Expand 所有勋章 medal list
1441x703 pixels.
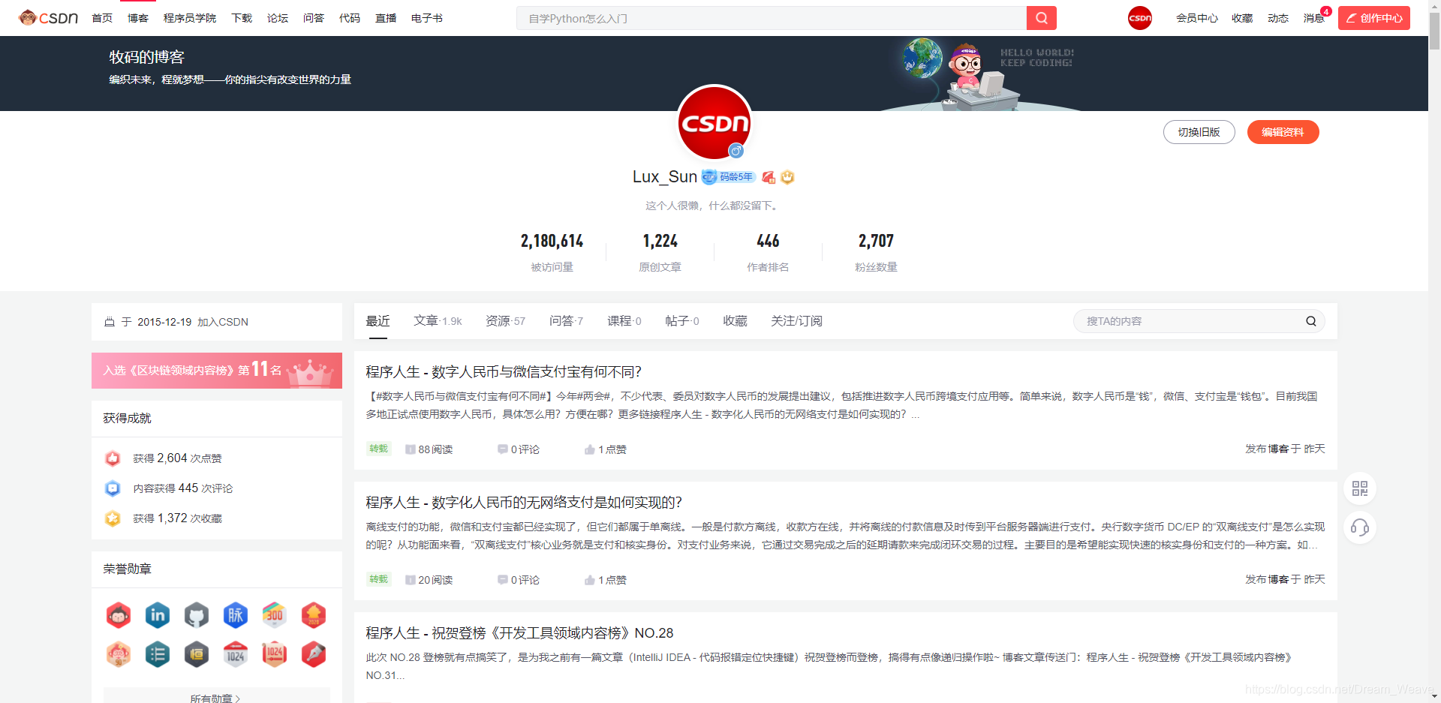[216, 697]
